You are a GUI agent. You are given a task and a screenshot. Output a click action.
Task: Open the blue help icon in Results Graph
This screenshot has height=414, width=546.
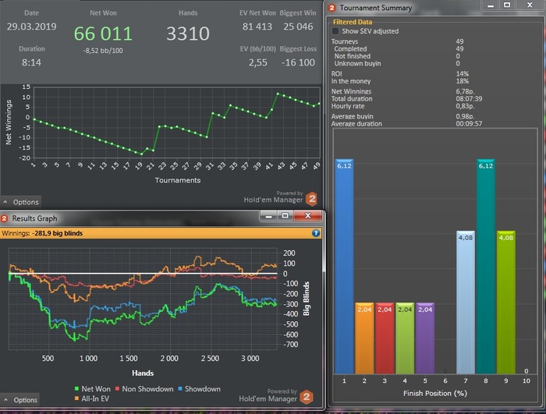pyautogui.click(x=315, y=233)
